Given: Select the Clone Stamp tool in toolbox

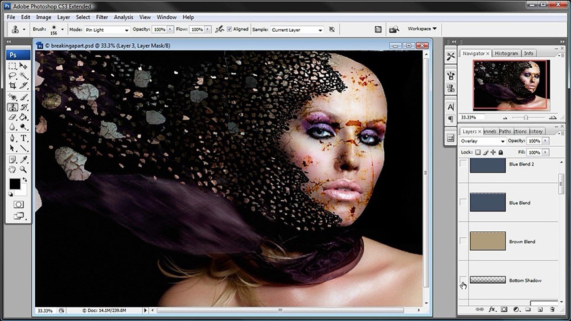Looking at the screenshot, I should point(12,107).
